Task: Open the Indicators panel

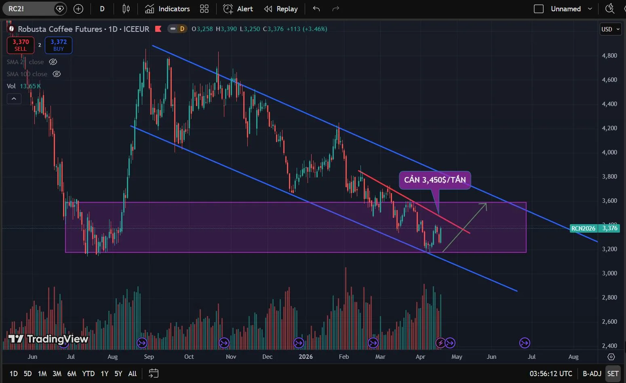Action: (167, 9)
